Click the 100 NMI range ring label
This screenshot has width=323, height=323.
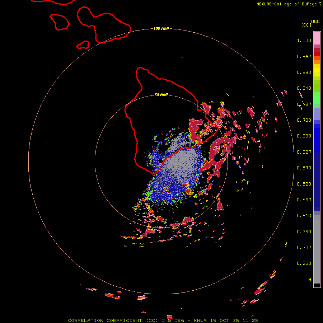(161, 28)
